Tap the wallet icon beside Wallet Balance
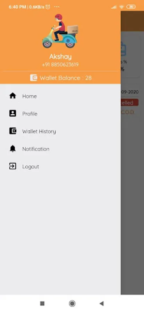Screen dimensions: 144x312 (34, 78)
